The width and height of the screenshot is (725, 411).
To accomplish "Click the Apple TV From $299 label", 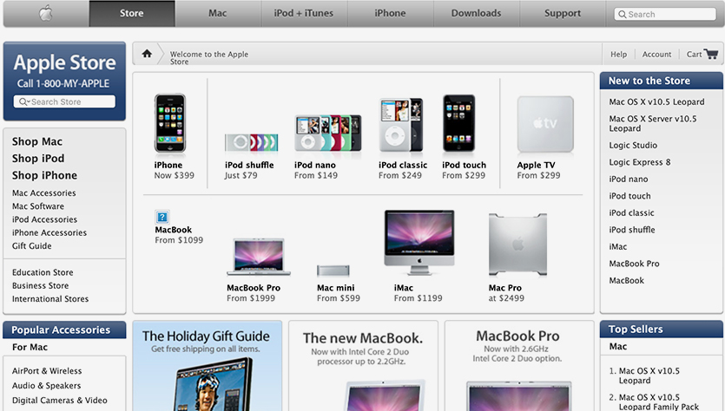I will click(x=538, y=171).
